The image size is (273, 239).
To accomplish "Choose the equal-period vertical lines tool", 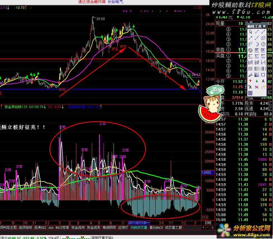I will tap(250, 69).
